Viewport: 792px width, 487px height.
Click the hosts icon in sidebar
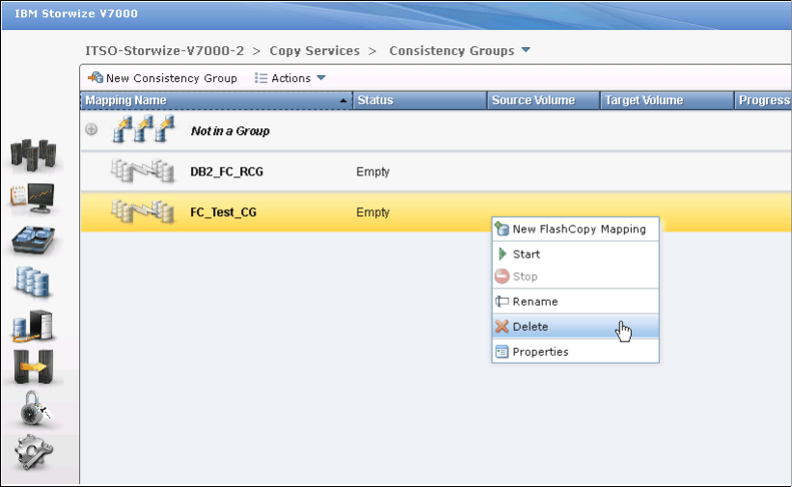tap(31, 325)
